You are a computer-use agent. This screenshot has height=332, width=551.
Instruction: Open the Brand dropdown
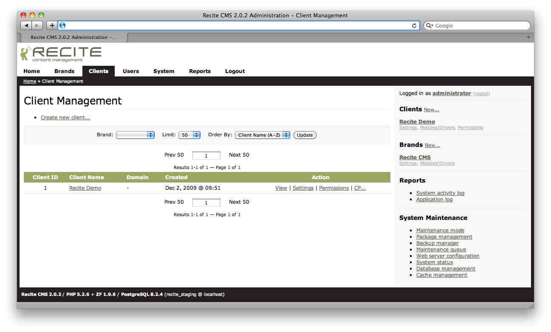click(135, 135)
